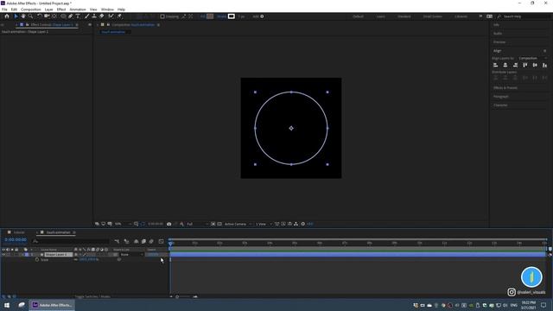Screen dimensions: 553x311
Task: Select the Brush tool
Action: [86, 16]
